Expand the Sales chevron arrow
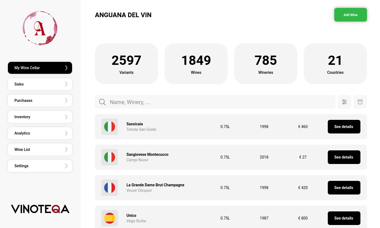Screen dimensions: 380x228 tap(66, 84)
